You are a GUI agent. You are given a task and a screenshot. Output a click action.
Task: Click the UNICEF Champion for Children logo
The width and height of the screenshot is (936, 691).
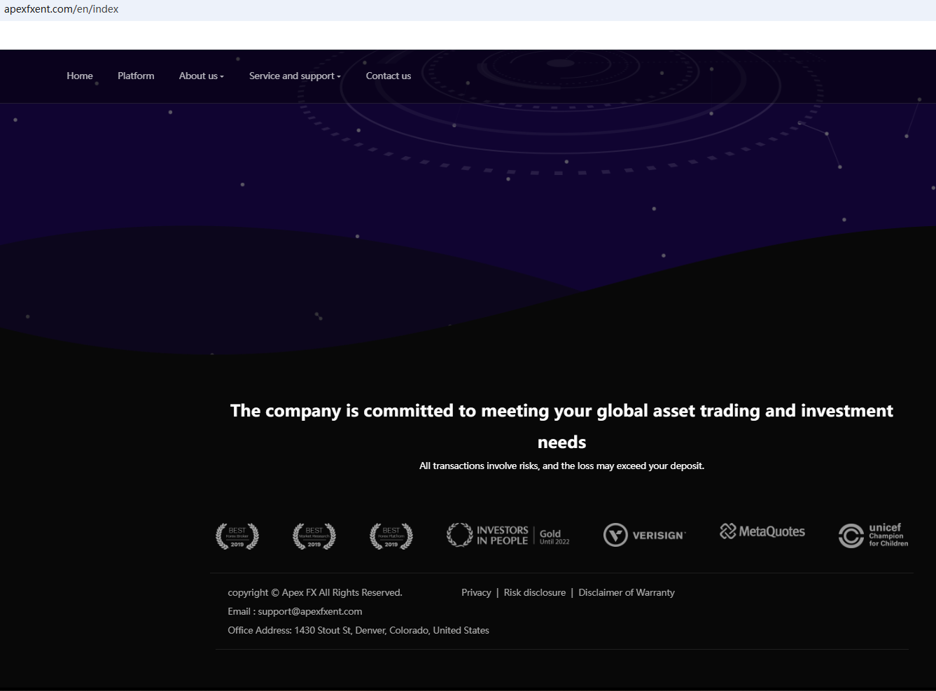(873, 535)
